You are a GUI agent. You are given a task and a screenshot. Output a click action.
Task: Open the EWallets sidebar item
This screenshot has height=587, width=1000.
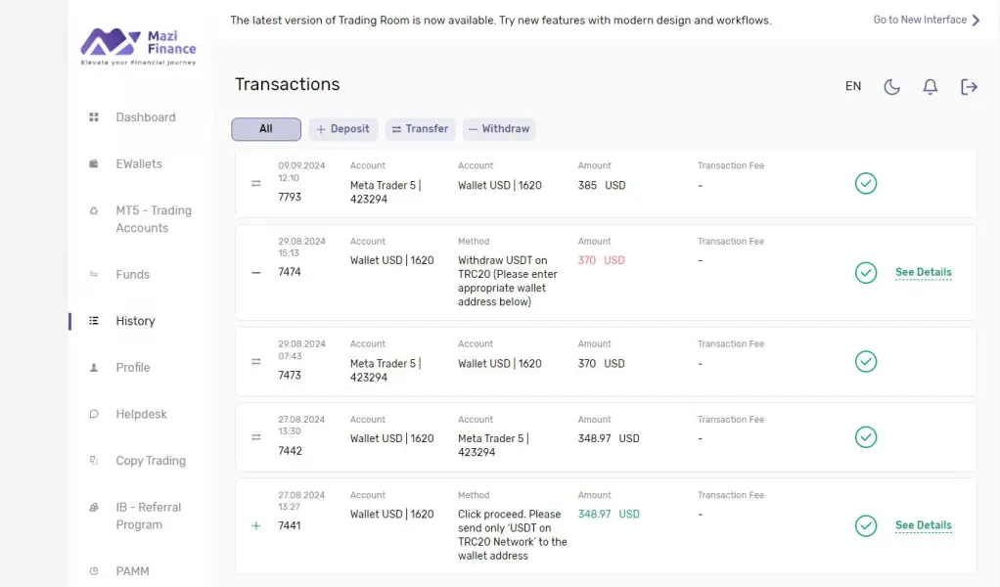point(139,164)
